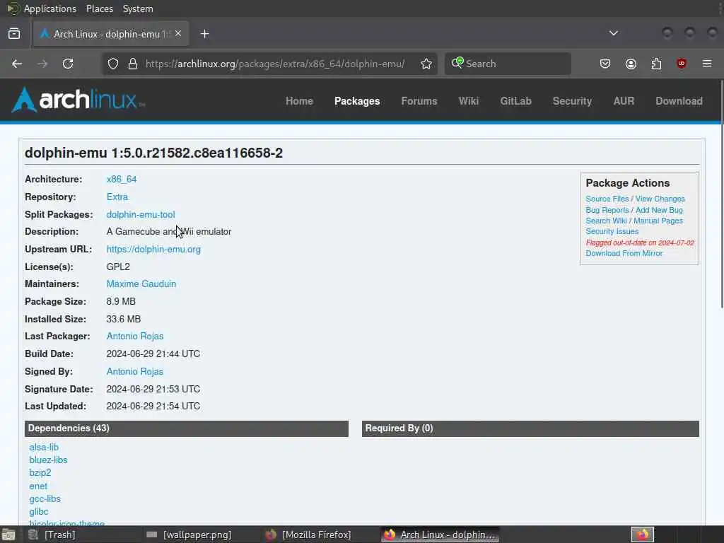Open the Firefox hamburger menu
The height and width of the screenshot is (543, 724).
coord(707,64)
